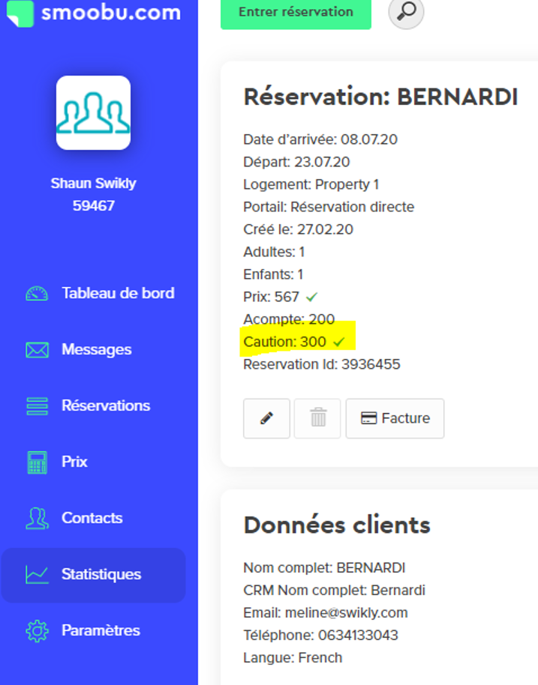Click the CRM Nom complet: Bernardi line
Image resolution: width=538 pixels, height=685 pixels.
tap(334, 591)
